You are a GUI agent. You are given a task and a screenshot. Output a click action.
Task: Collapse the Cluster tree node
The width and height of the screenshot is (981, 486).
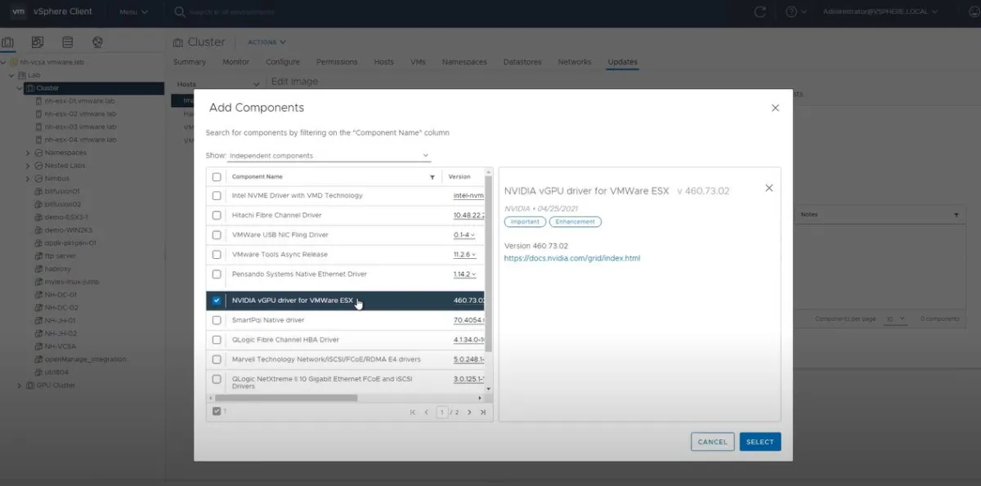point(20,88)
